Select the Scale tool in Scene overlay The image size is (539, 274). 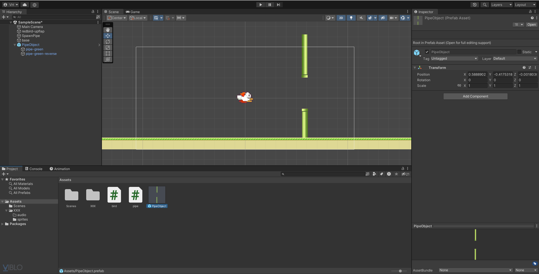tap(108, 48)
